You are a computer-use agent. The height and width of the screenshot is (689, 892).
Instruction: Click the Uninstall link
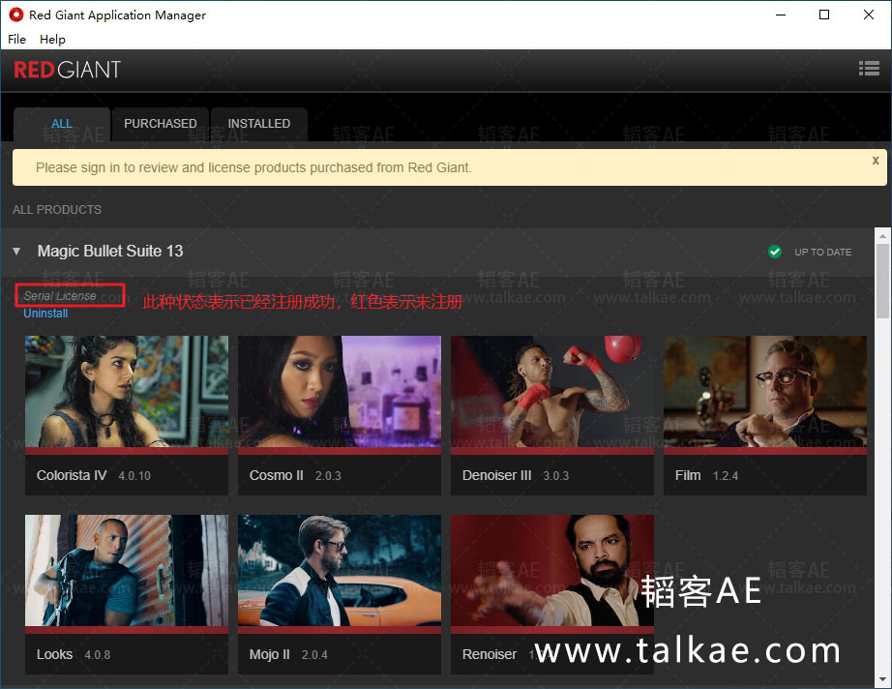tap(45, 314)
